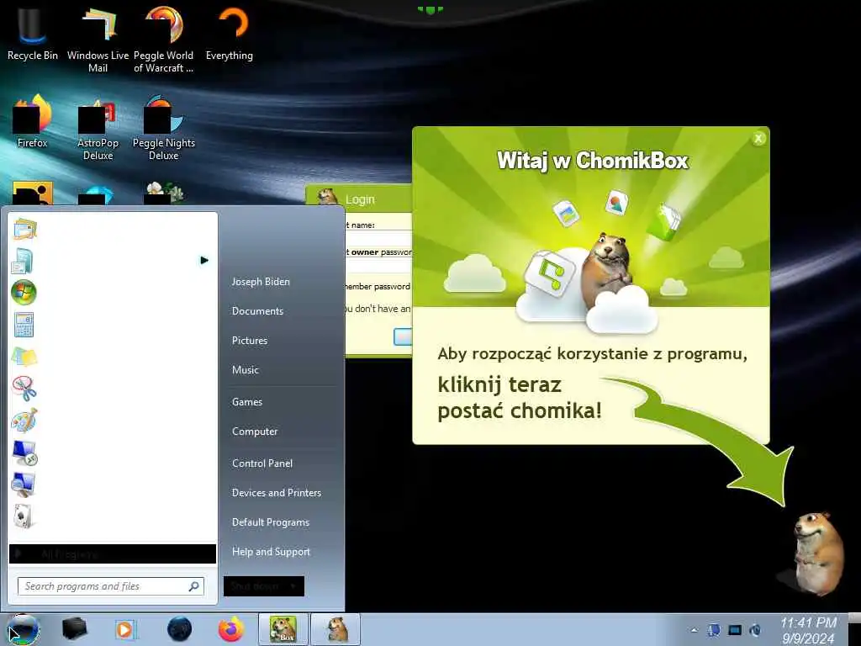Select the Peggle Nights Deluxe desktop icon
This screenshot has height=646, width=861.
[x=164, y=128]
